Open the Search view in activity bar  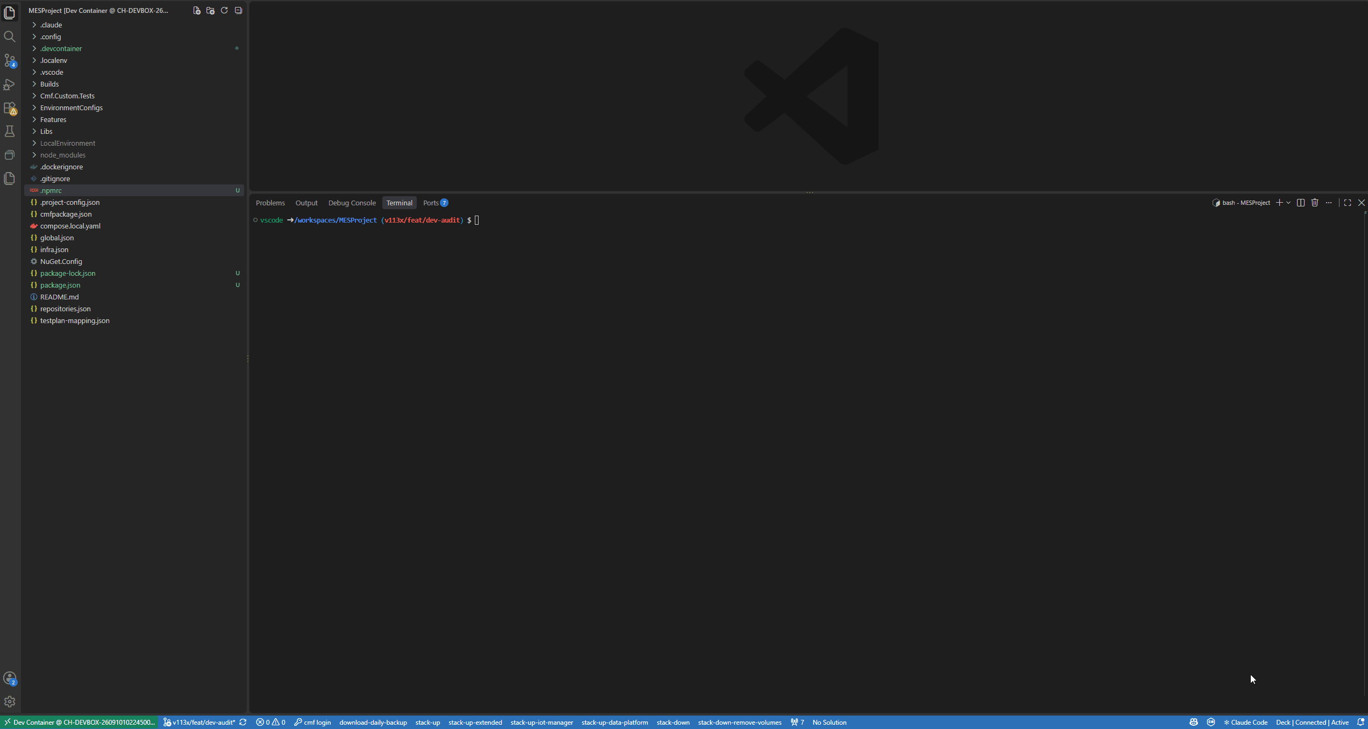pos(10,37)
